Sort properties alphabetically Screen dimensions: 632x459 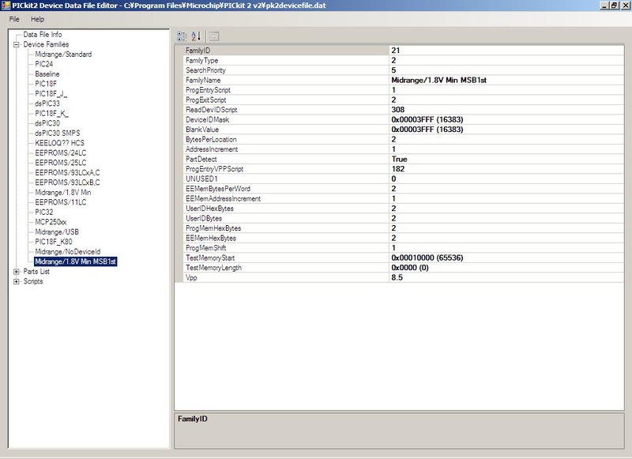click(196, 36)
